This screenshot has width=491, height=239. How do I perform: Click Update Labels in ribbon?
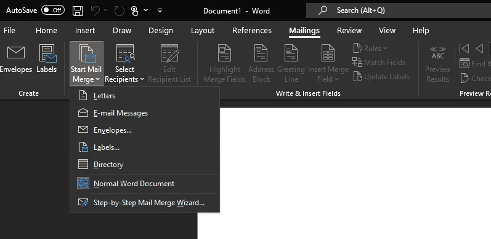(x=381, y=77)
